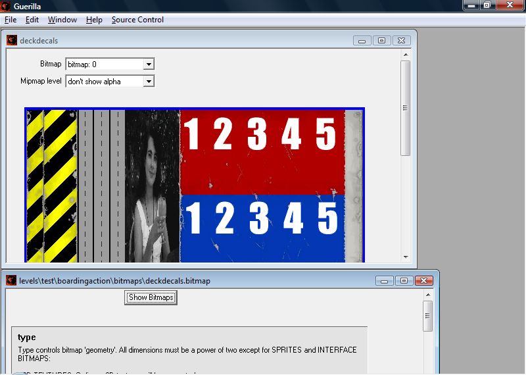Open the Window menu
Viewport: 526px width, 375px height.
(62, 20)
